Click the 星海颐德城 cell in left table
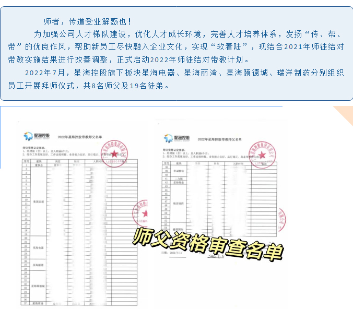The height and width of the screenshot is (309, 353). (39, 286)
